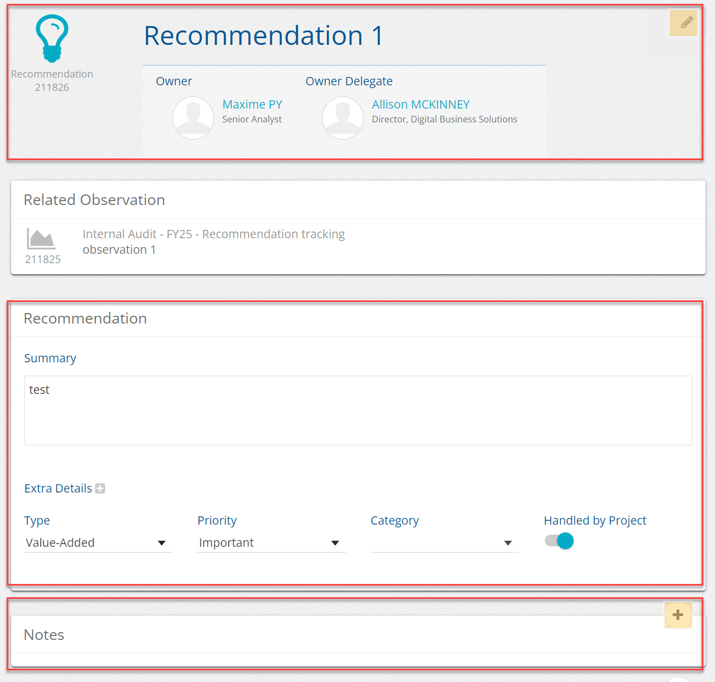The height and width of the screenshot is (682, 715).
Task: Open owner Maxime PY's profile link
Action: (x=252, y=105)
